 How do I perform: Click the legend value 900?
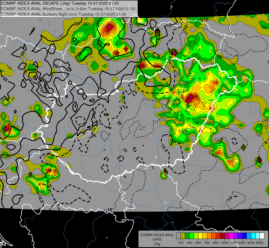click(216, 243)
